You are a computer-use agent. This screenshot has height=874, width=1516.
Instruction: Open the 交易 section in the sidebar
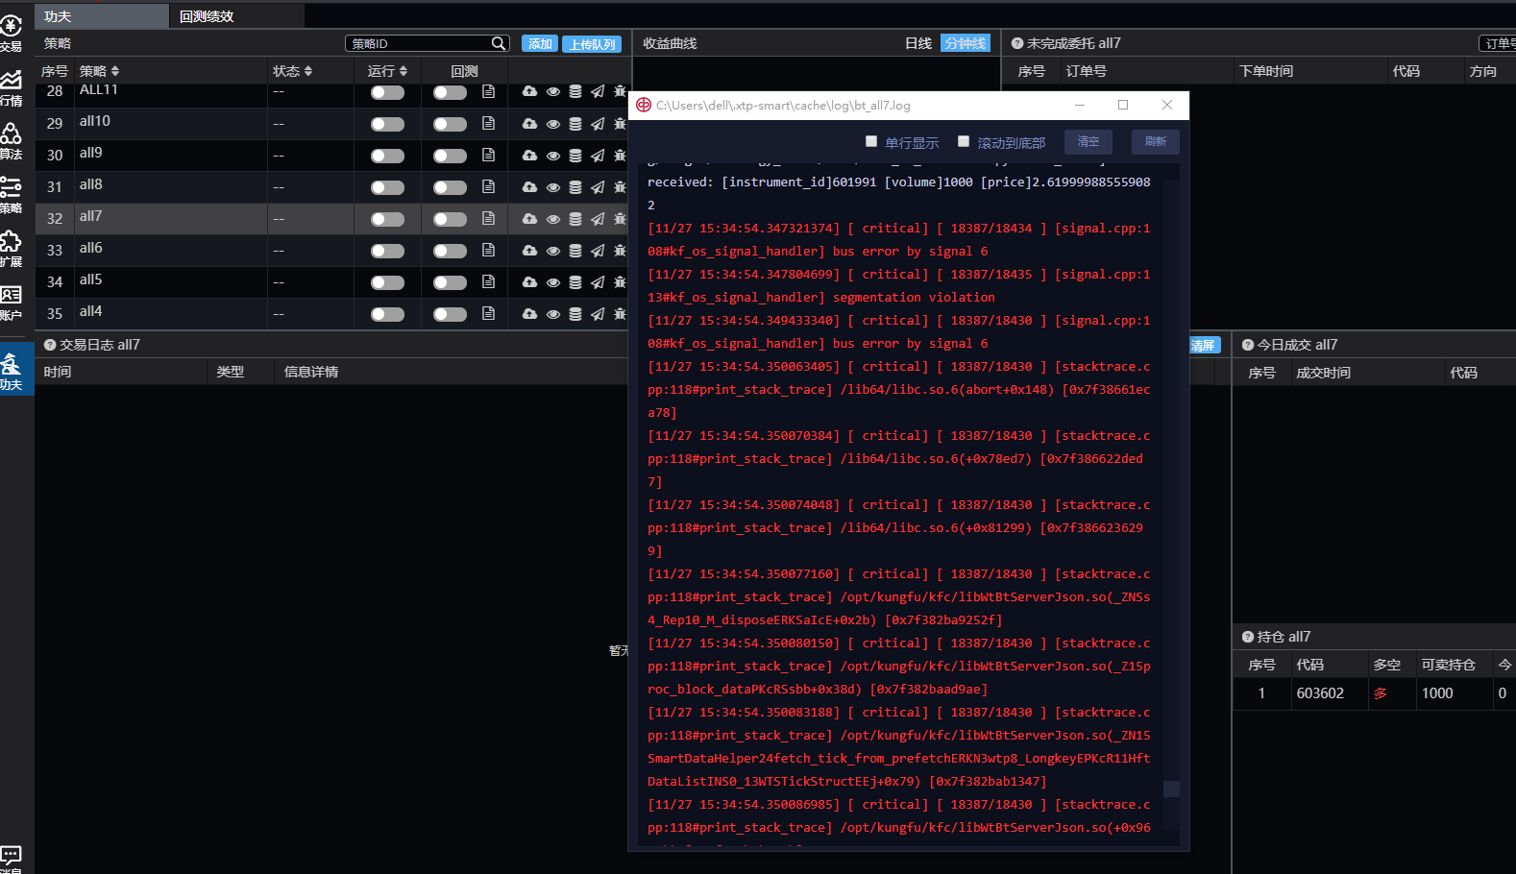pyautogui.click(x=12, y=32)
